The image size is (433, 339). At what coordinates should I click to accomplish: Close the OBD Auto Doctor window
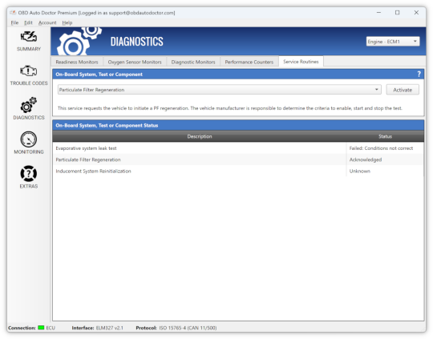click(x=416, y=13)
